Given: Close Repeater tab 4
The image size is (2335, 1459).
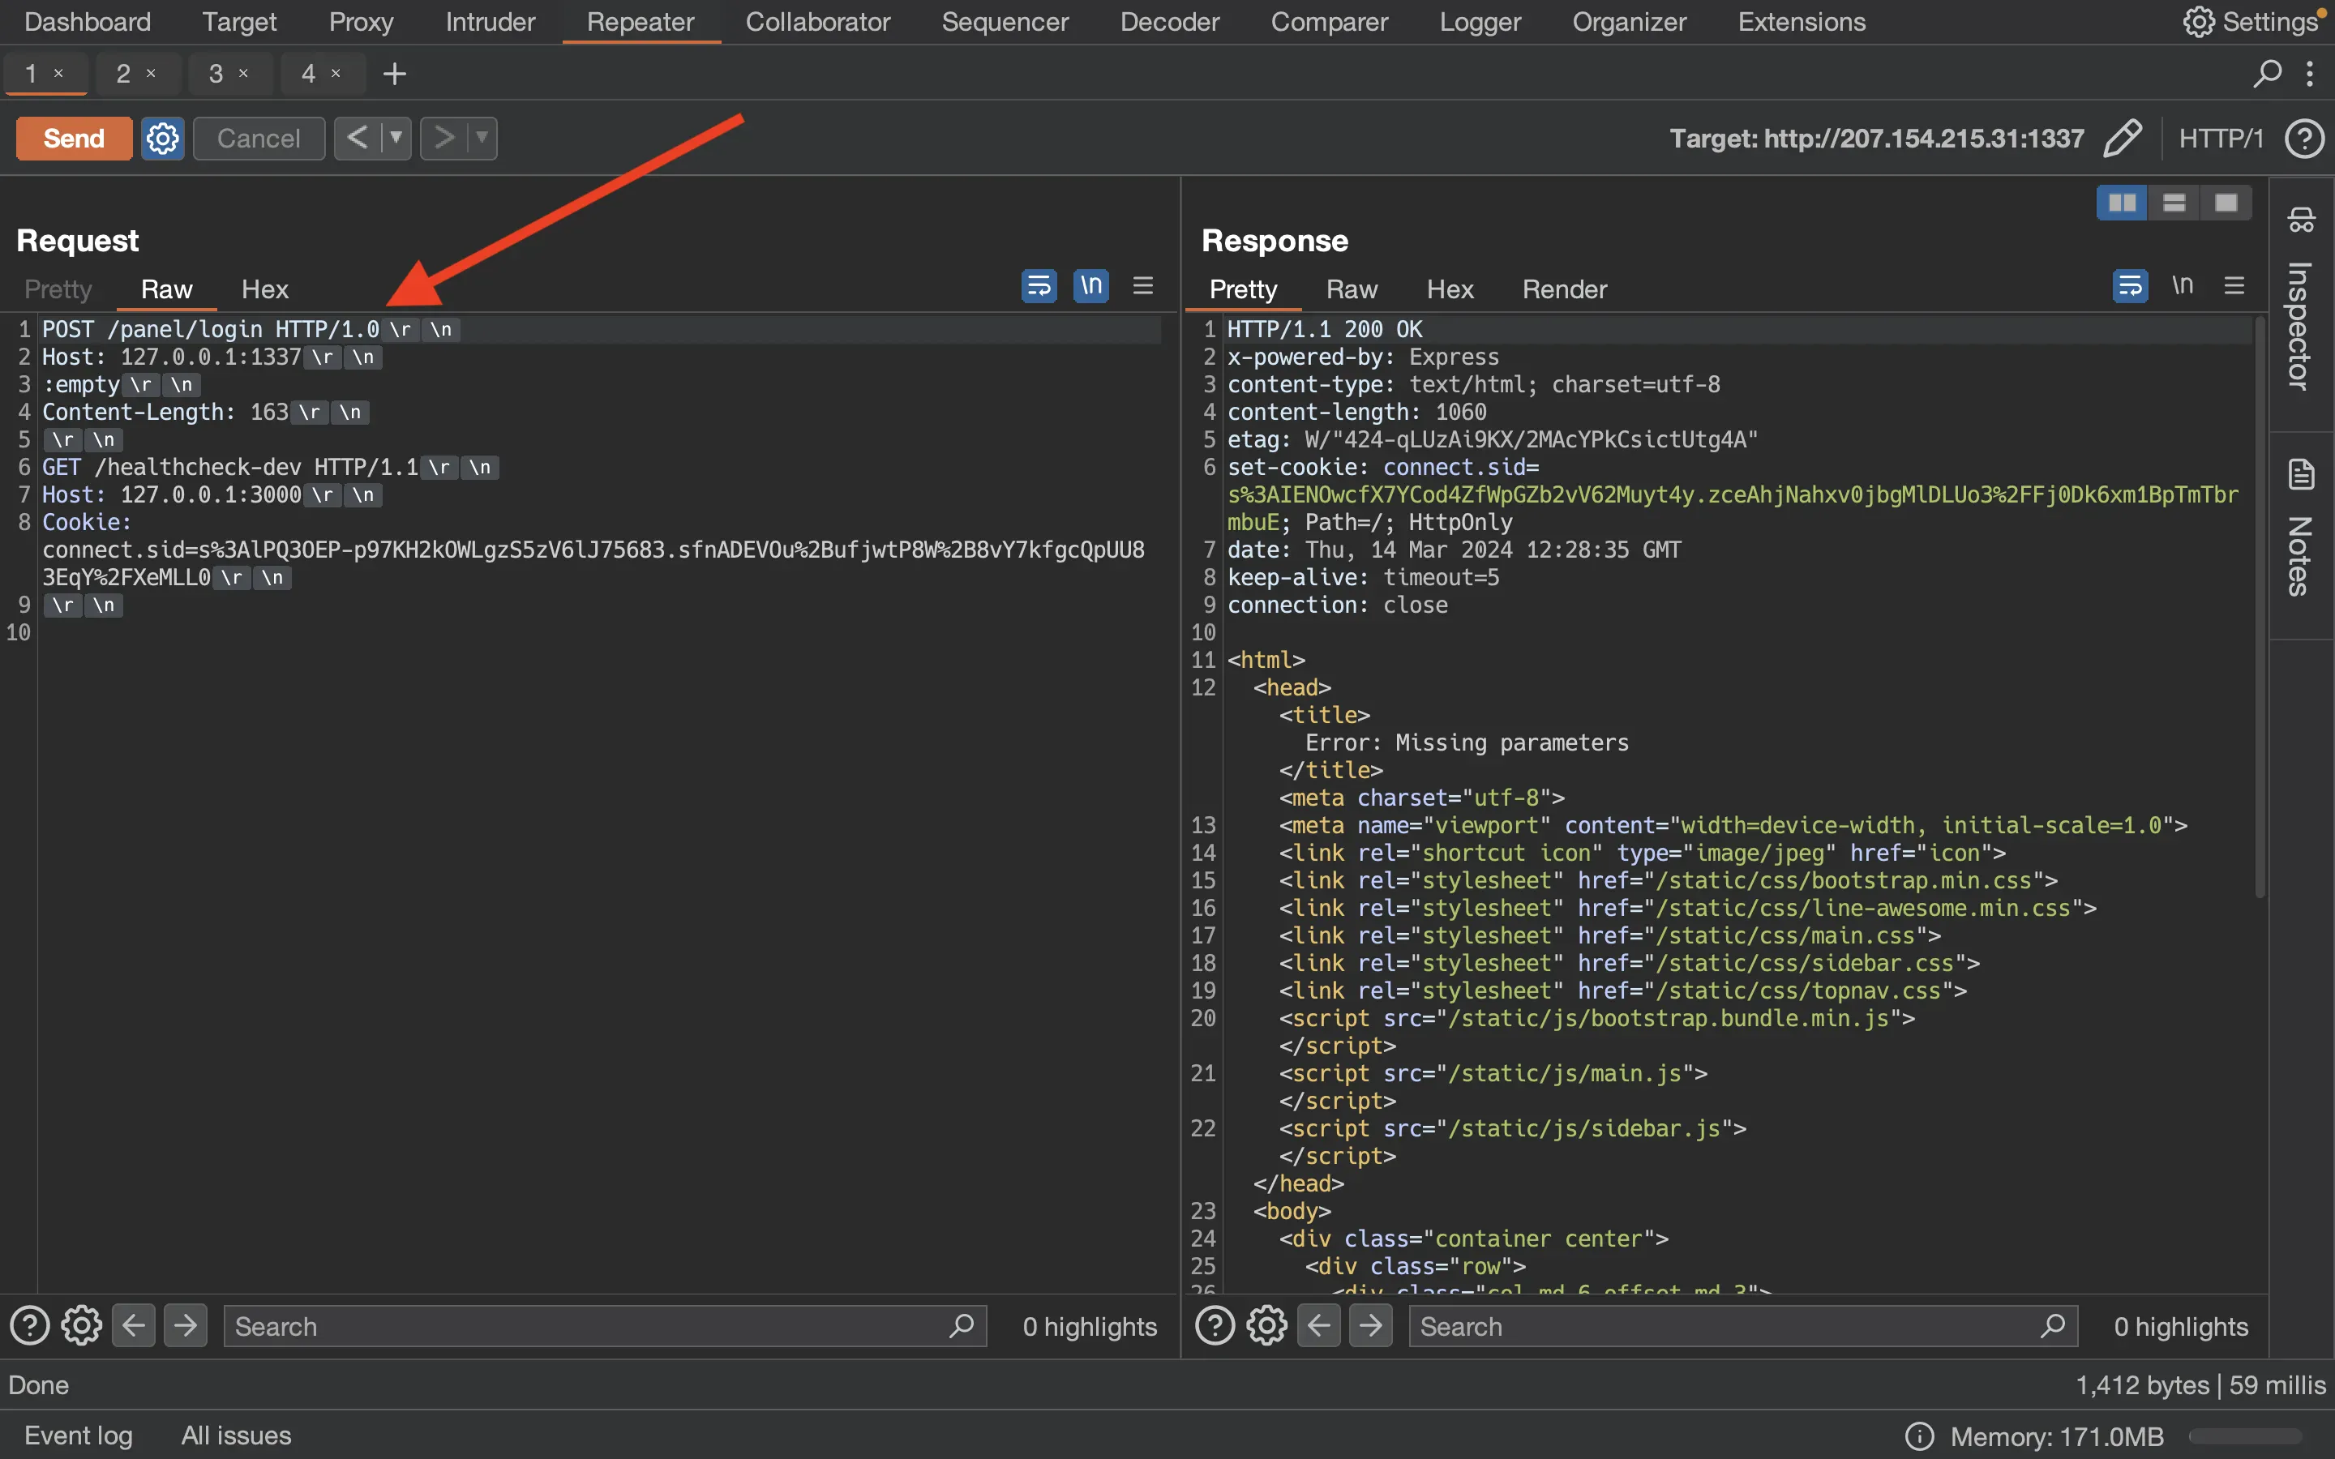Looking at the screenshot, I should [x=336, y=73].
